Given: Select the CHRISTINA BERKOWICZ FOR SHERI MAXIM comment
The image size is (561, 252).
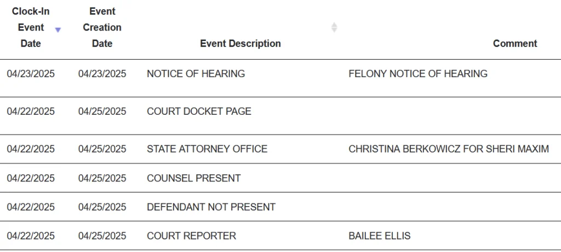Looking at the screenshot, I should click(x=448, y=149).
